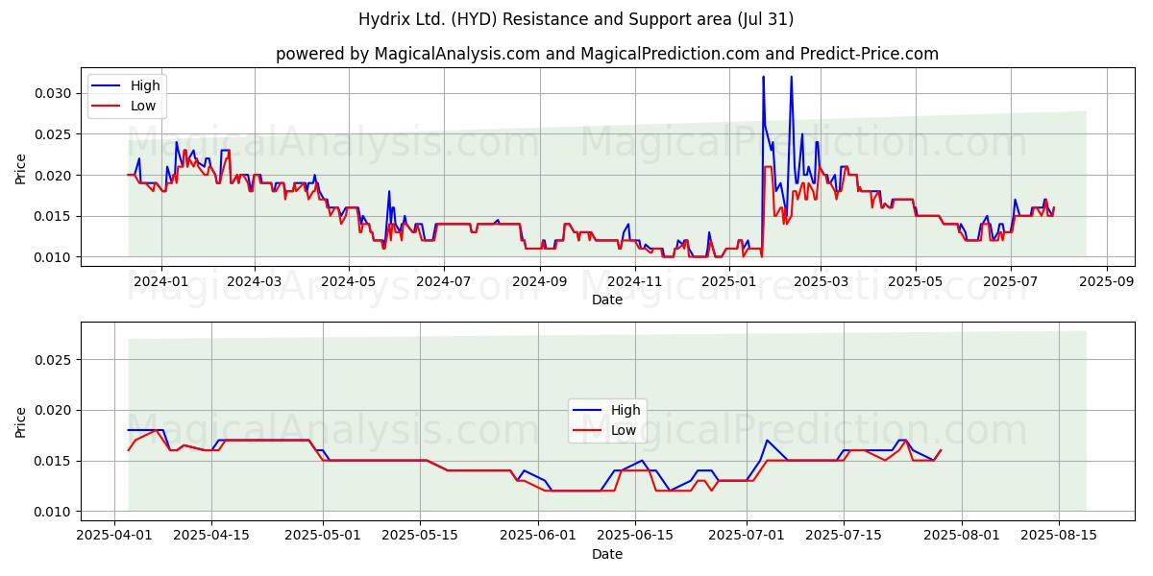Click the '2025-06-01' date tick label

tap(538, 537)
